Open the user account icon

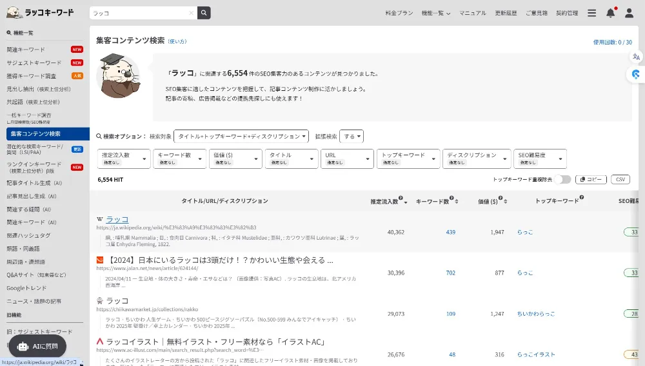[629, 13]
